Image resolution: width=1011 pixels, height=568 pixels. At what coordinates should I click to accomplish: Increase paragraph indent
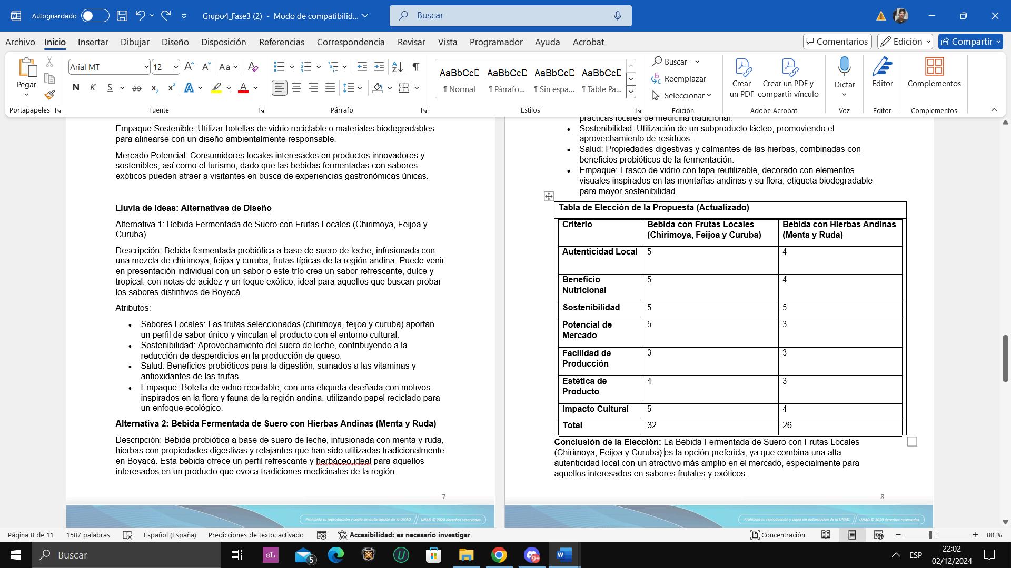point(379,67)
